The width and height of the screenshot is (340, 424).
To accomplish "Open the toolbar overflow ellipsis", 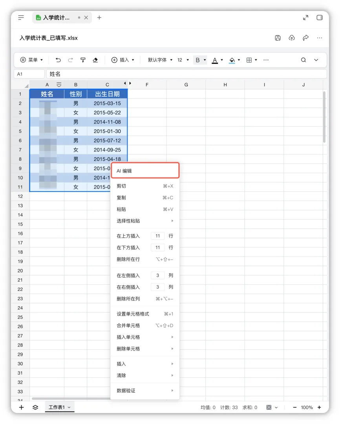I will tap(266, 60).
